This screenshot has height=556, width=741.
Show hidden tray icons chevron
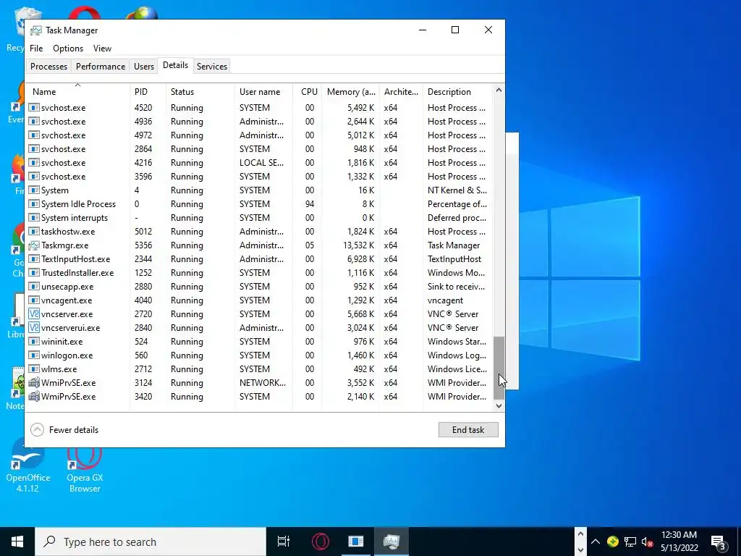click(596, 542)
